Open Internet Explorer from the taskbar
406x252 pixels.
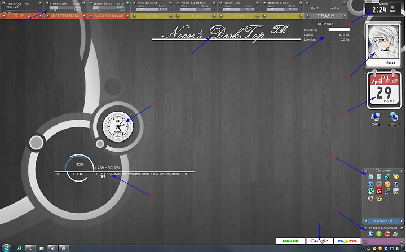click(19, 249)
